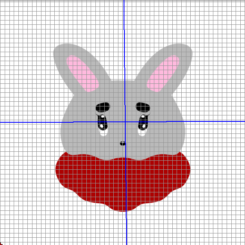The height and width of the screenshot is (245, 245).
Task: Click the red origin marker in canvas corner
Action: click(x=1, y=244)
